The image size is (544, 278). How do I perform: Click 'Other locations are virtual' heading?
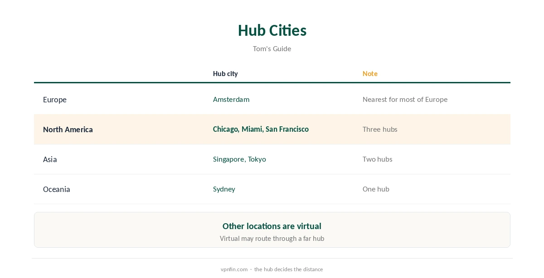272,226
